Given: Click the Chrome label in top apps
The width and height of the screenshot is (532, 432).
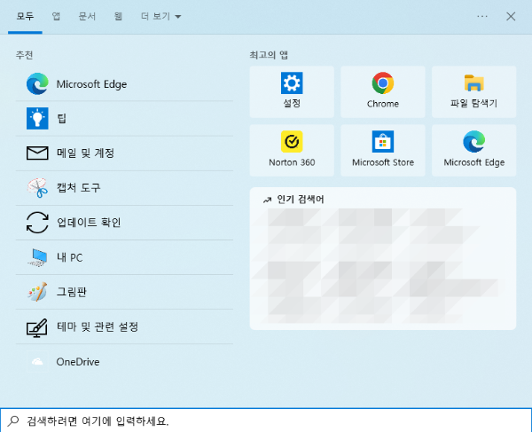Looking at the screenshot, I should [x=383, y=104].
